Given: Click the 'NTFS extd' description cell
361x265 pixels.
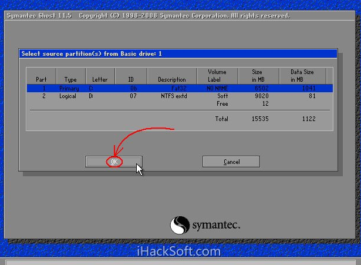Looking at the screenshot, I should (174, 96).
